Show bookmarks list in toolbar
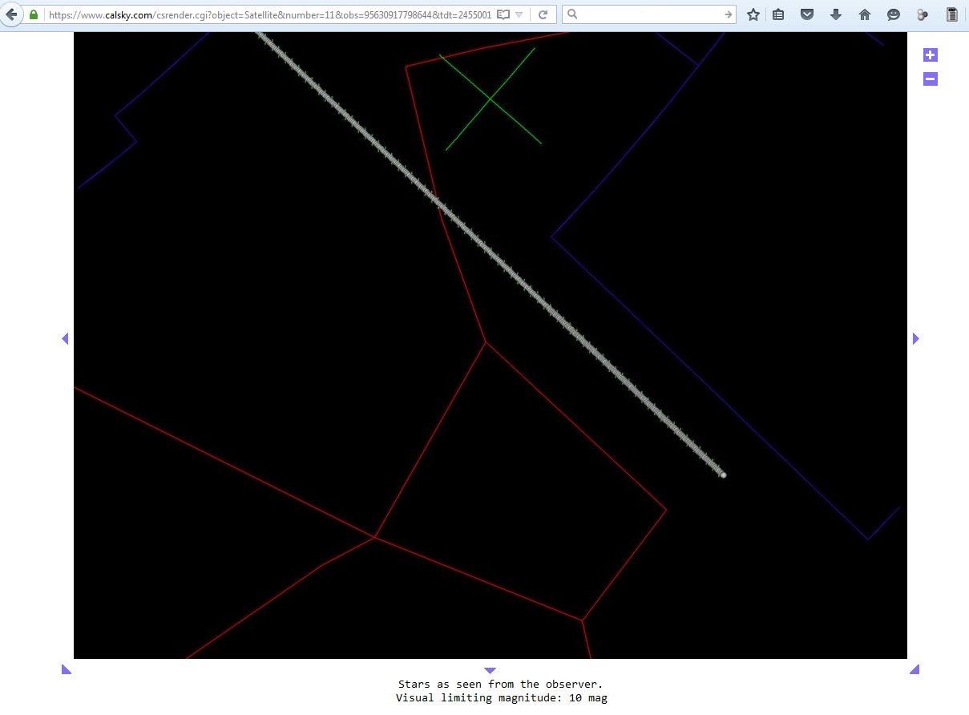 [x=779, y=14]
